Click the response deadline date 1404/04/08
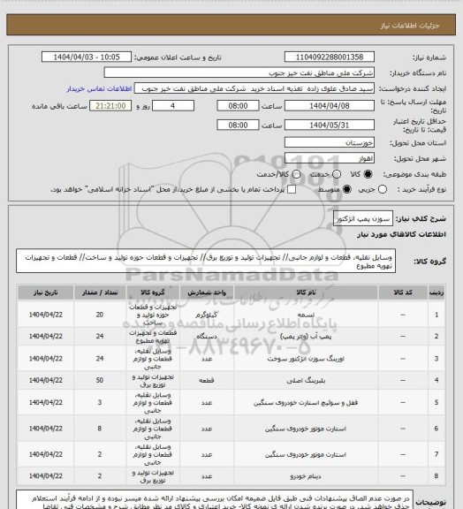 pyautogui.click(x=330, y=106)
